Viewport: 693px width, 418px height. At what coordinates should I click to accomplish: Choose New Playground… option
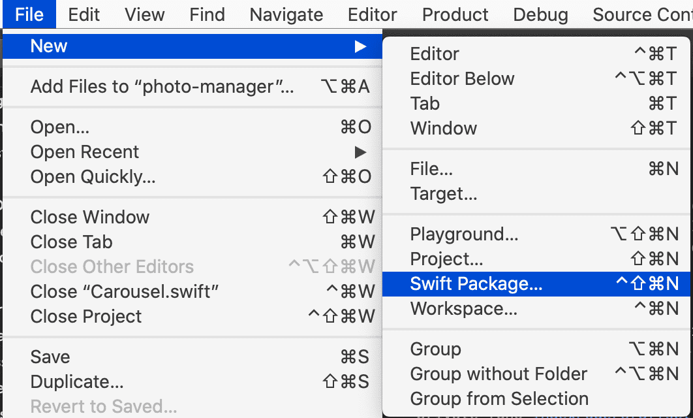point(536,234)
